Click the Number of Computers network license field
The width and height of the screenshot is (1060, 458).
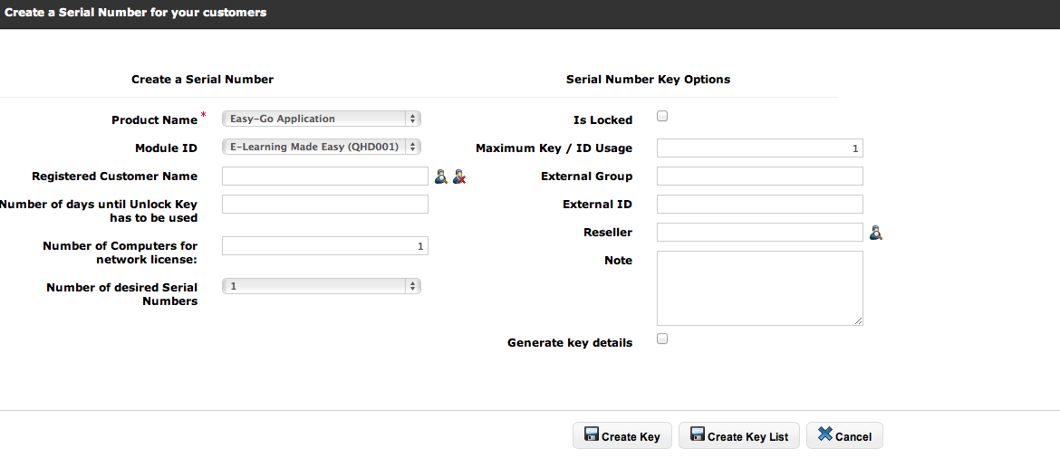coord(324,246)
